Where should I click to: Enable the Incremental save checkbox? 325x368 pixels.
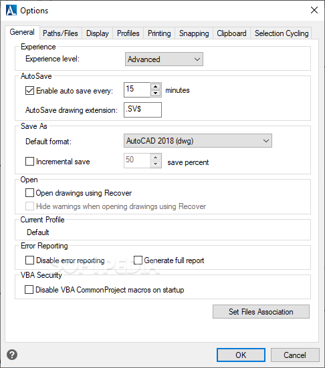coord(29,161)
